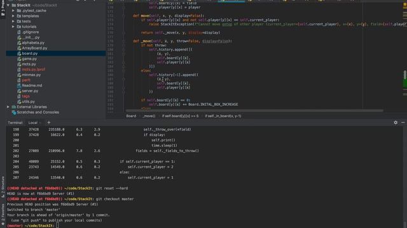Click the tests folder icon
The image size is (407, 228).
[x=19, y=22]
